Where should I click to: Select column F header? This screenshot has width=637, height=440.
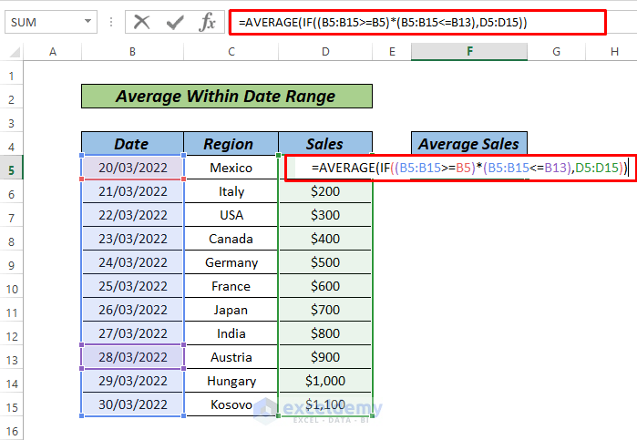469,53
